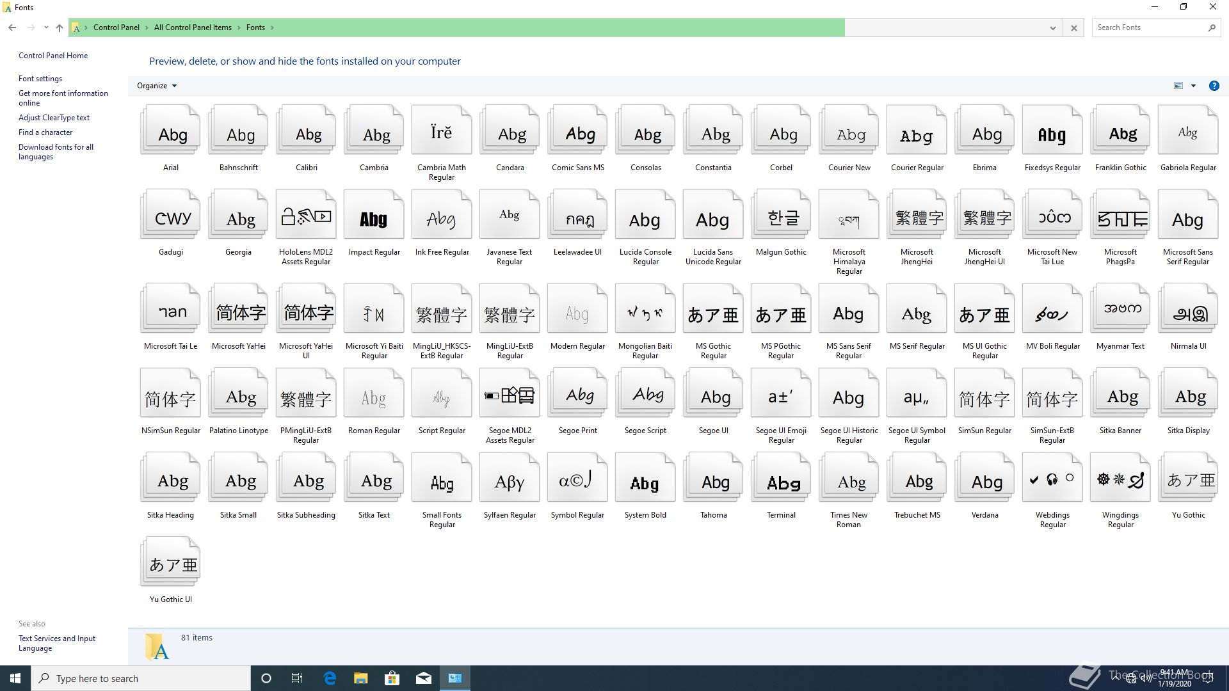Select the Arial font icon
Screen dimensions: 1229x691
pyautogui.click(x=171, y=131)
